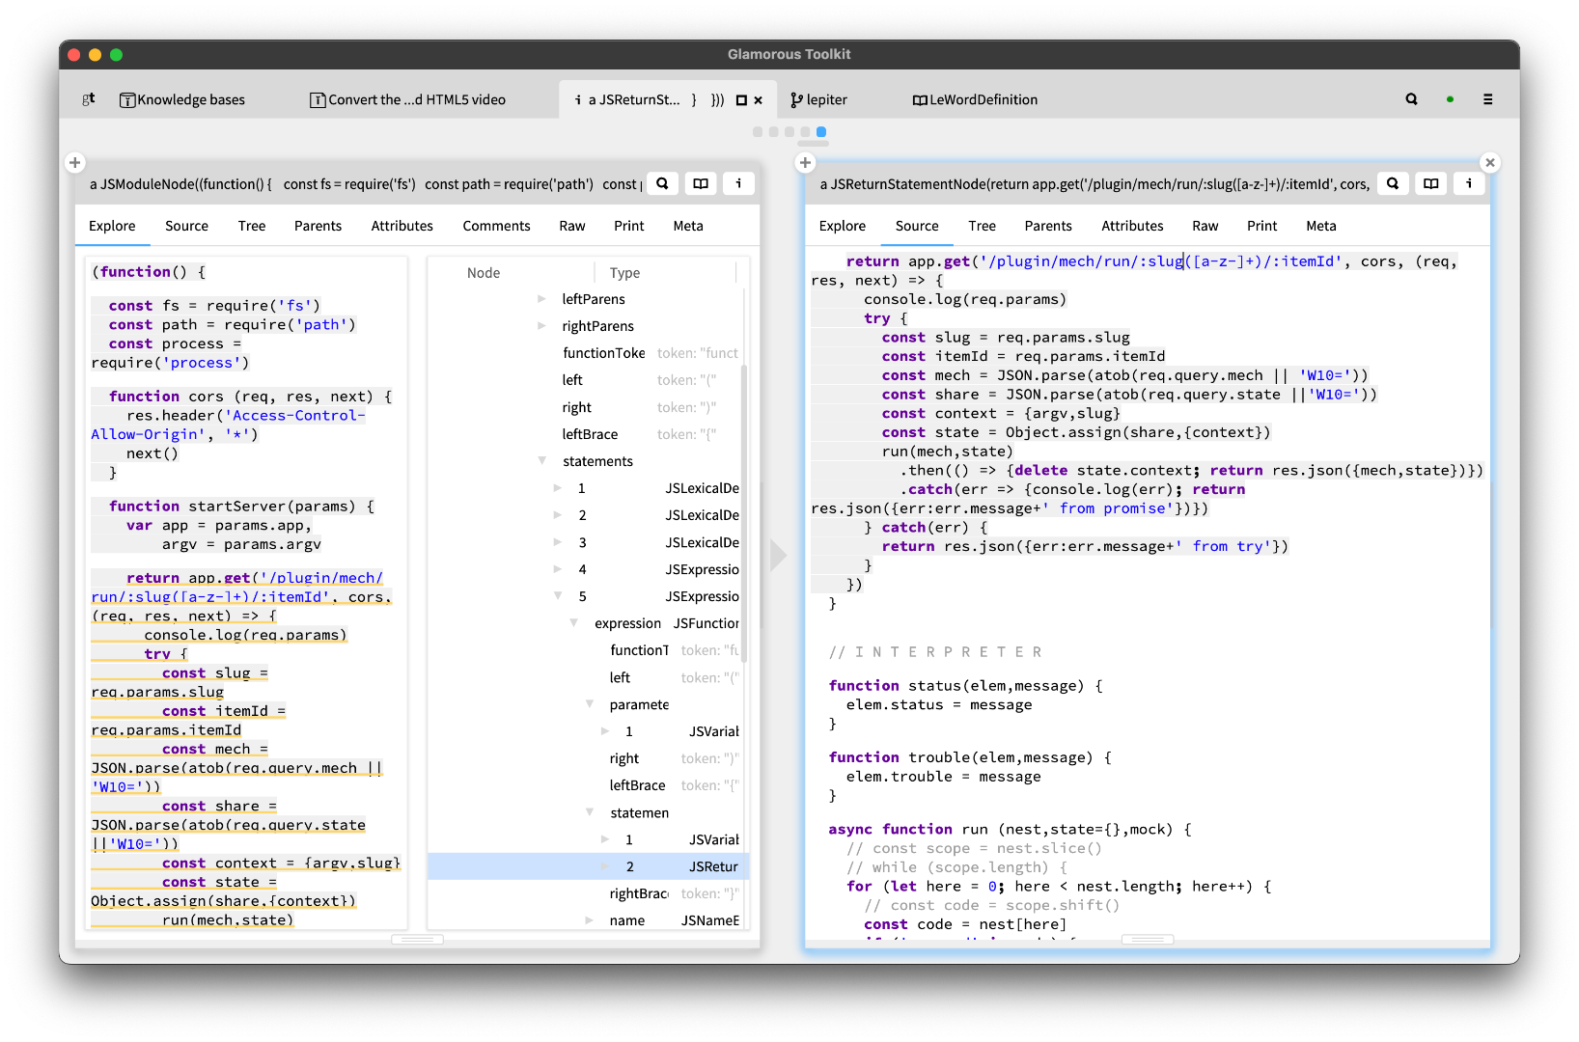The height and width of the screenshot is (1042, 1579).
Task: Close the JSReturnStatement tab
Action: [759, 100]
